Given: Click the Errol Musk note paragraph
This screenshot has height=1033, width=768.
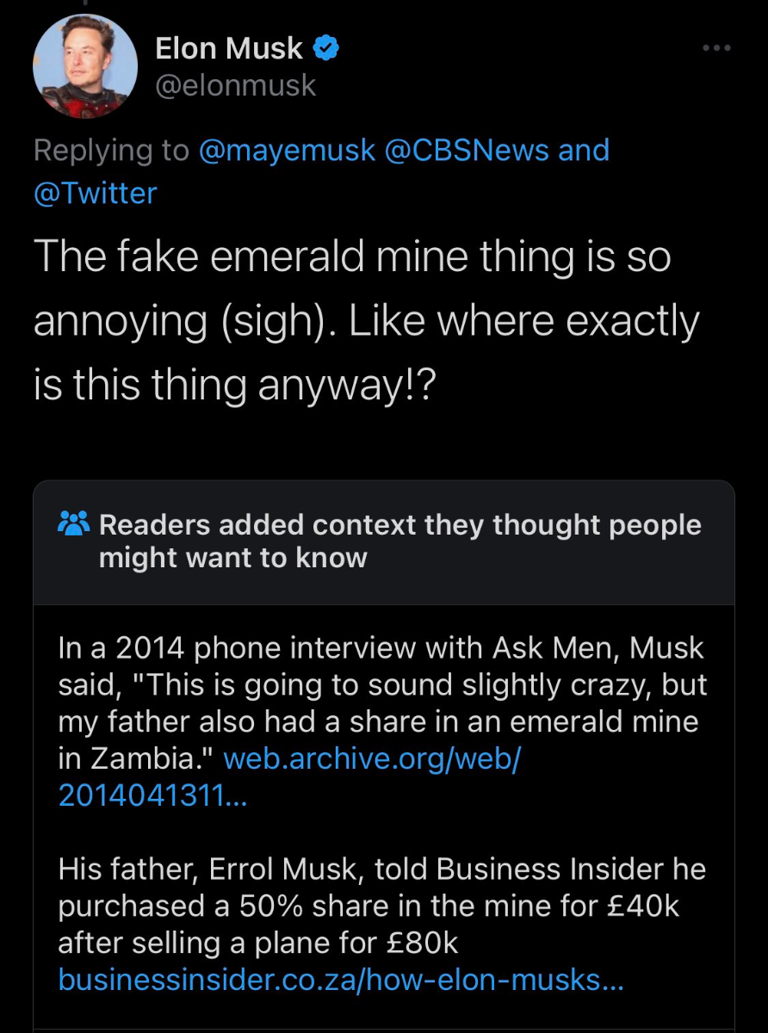Looking at the screenshot, I should point(381,906).
